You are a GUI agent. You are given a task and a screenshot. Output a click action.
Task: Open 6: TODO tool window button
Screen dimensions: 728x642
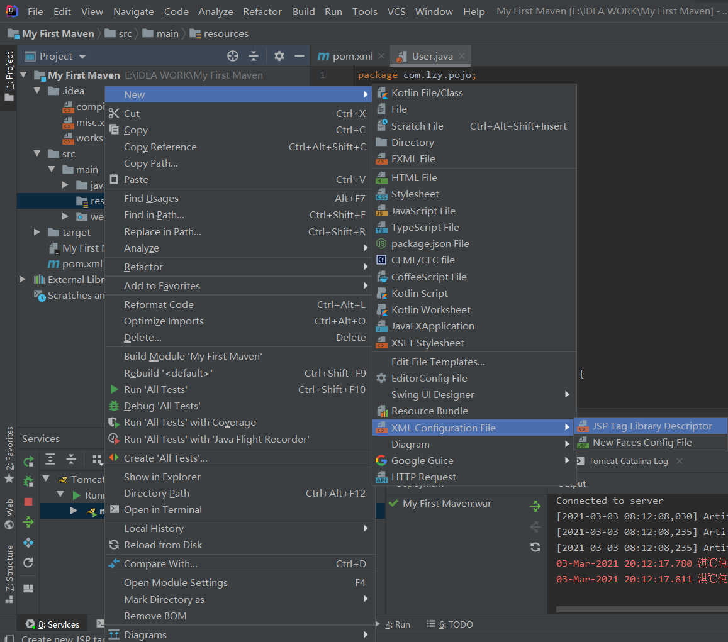[450, 624]
